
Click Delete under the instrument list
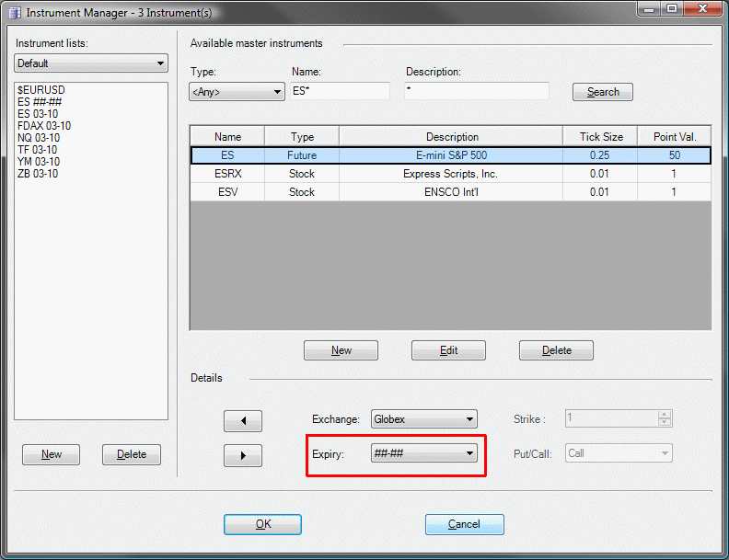(132, 454)
